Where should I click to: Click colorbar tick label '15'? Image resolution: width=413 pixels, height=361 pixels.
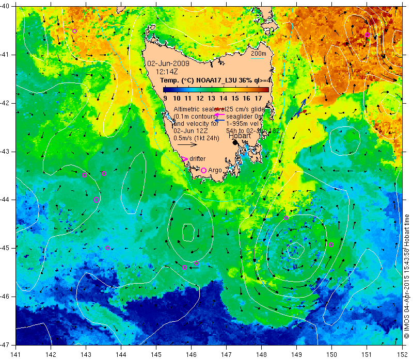tap(235, 99)
